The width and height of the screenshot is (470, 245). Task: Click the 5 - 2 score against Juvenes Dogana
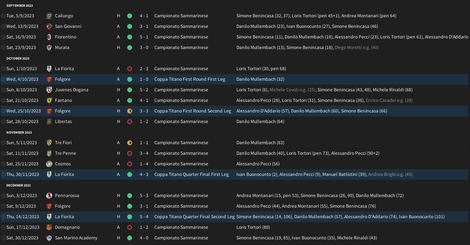coord(144,90)
